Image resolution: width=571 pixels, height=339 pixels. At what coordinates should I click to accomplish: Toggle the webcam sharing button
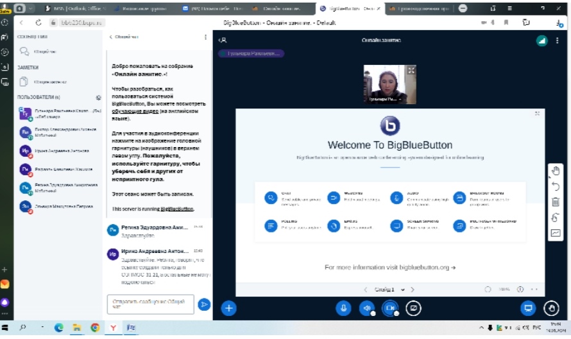click(x=390, y=308)
